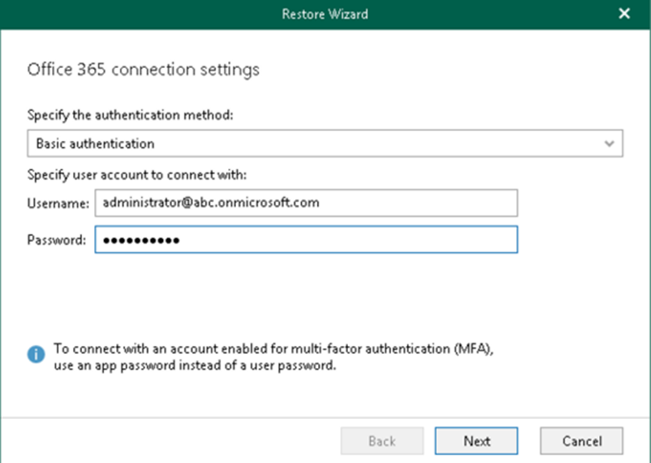Click the 'Password:' label
The height and width of the screenshot is (463, 651).
(x=56, y=239)
